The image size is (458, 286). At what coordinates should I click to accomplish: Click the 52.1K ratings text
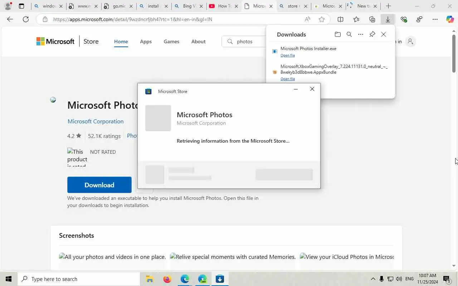pos(104,136)
